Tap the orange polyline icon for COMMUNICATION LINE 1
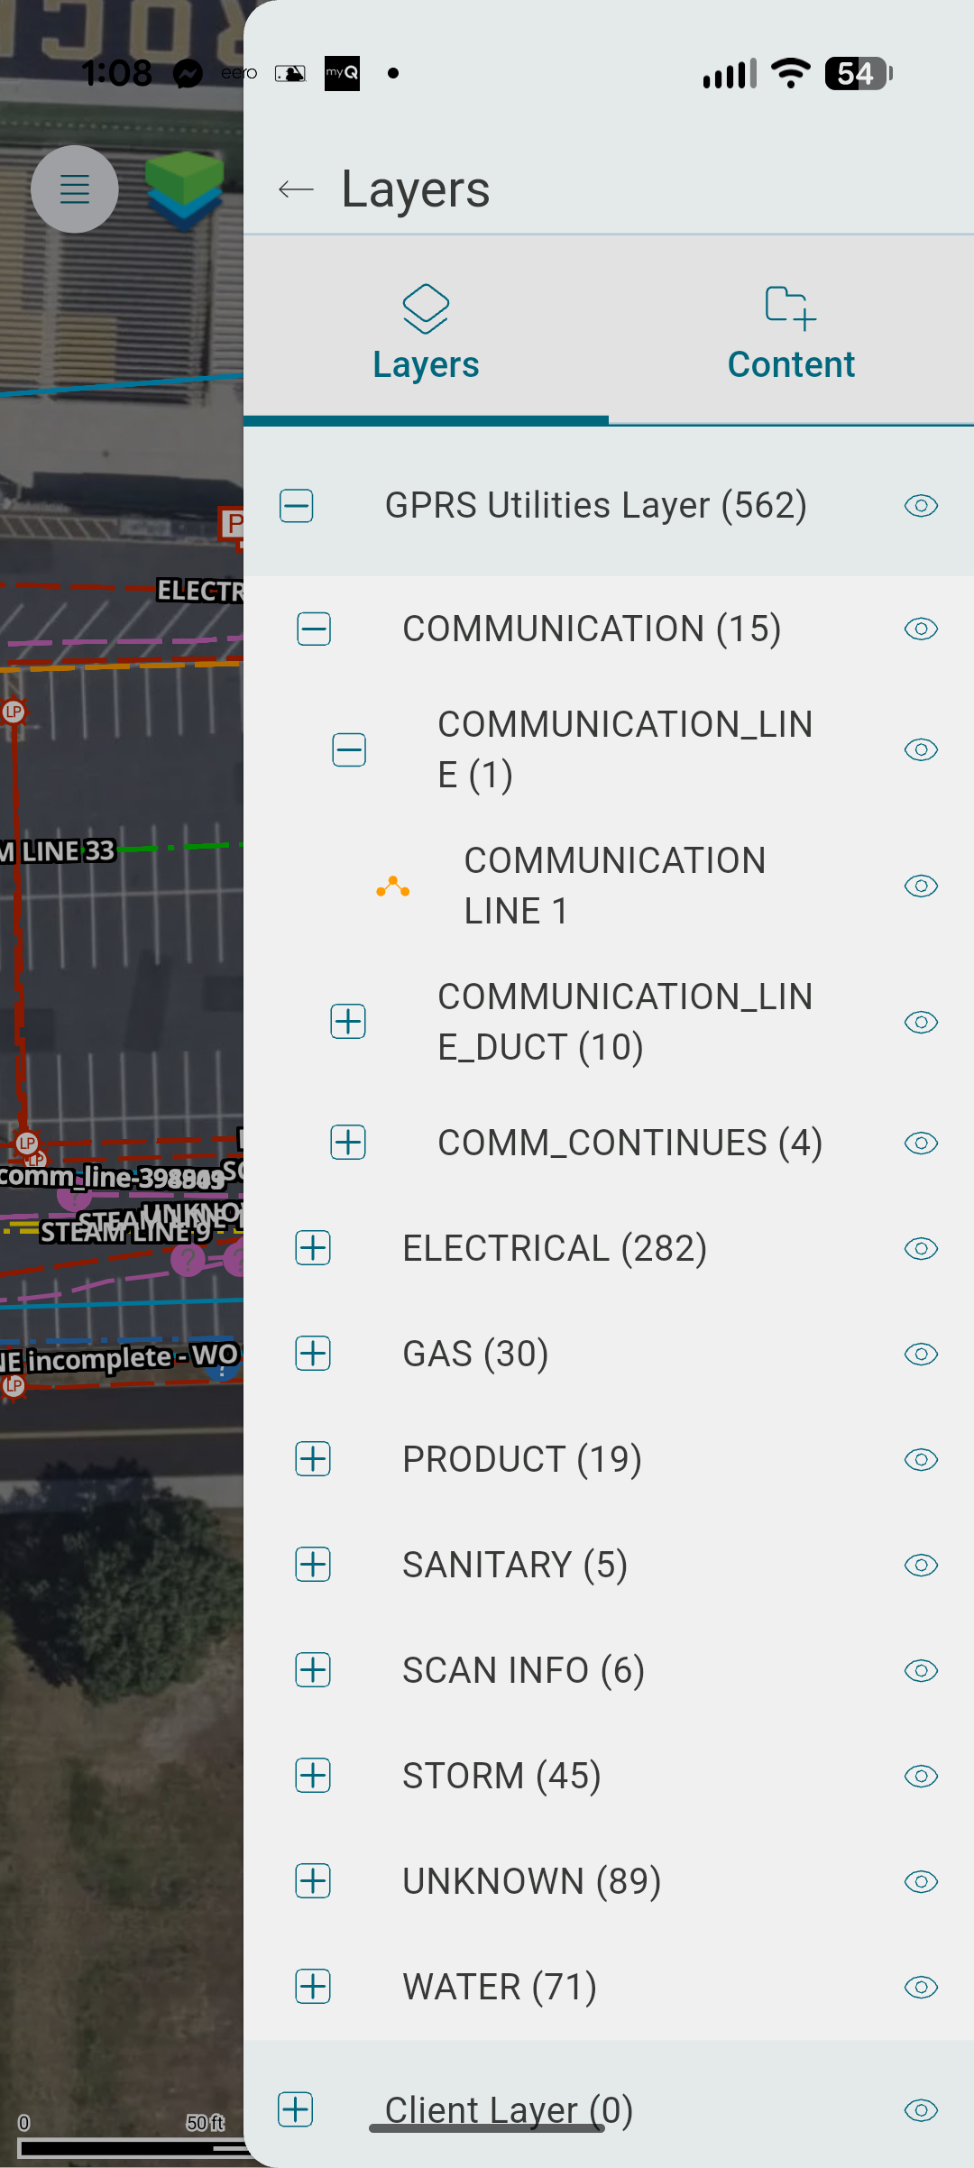The image size is (974, 2168). 393,886
